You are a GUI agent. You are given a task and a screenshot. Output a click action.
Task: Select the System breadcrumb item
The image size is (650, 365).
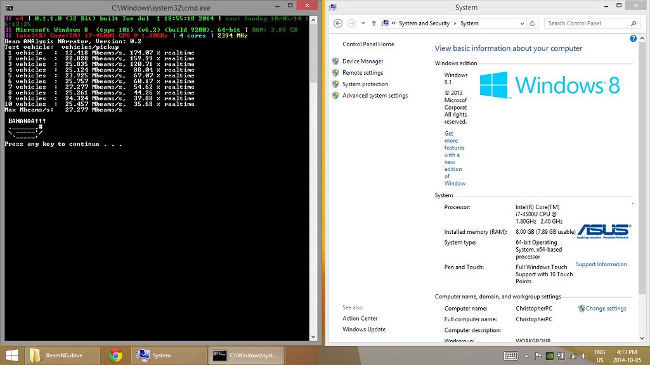[469, 23]
